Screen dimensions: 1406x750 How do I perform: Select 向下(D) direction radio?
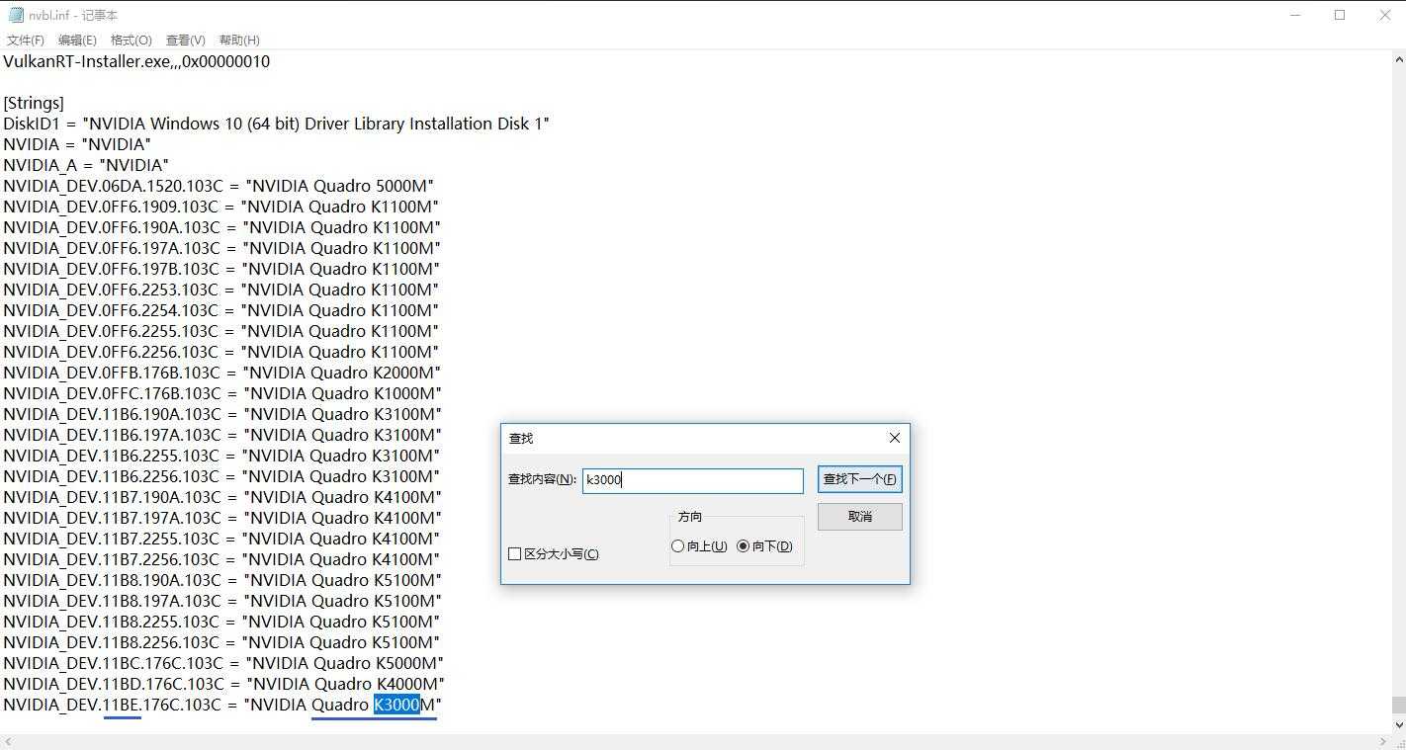pyautogui.click(x=764, y=546)
